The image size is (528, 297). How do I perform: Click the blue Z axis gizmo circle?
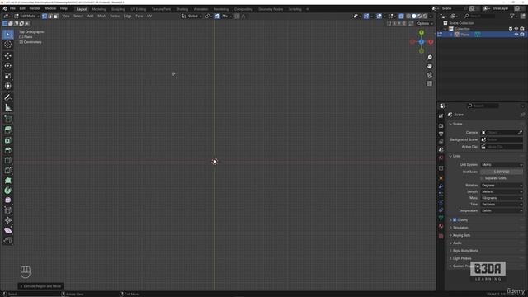pyautogui.click(x=422, y=42)
